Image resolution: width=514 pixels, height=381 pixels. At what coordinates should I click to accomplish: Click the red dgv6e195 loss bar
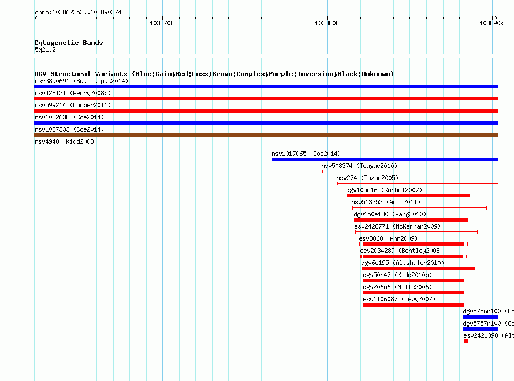pos(418,268)
